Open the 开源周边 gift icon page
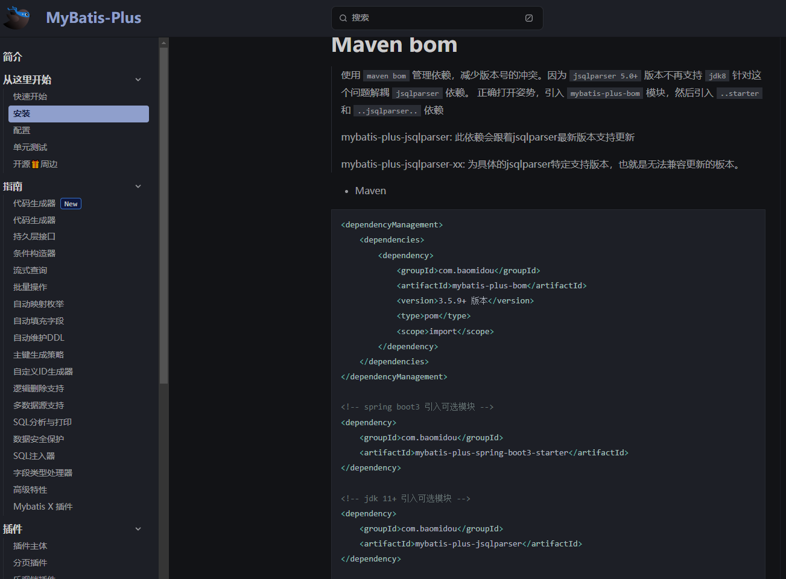 click(35, 164)
